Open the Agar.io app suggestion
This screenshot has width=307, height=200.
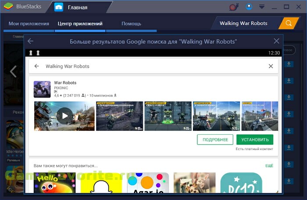(148, 183)
